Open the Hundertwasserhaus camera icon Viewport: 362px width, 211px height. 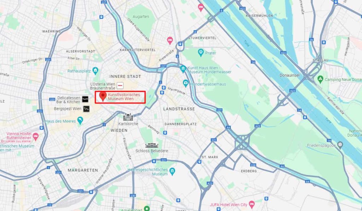pyautogui.click(x=186, y=83)
